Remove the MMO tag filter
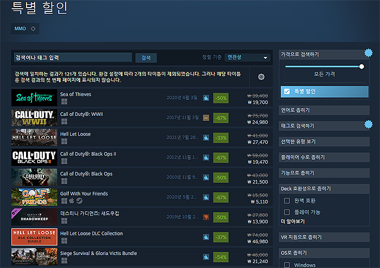The width and height of the screenshot is (380, 268). 33,29
